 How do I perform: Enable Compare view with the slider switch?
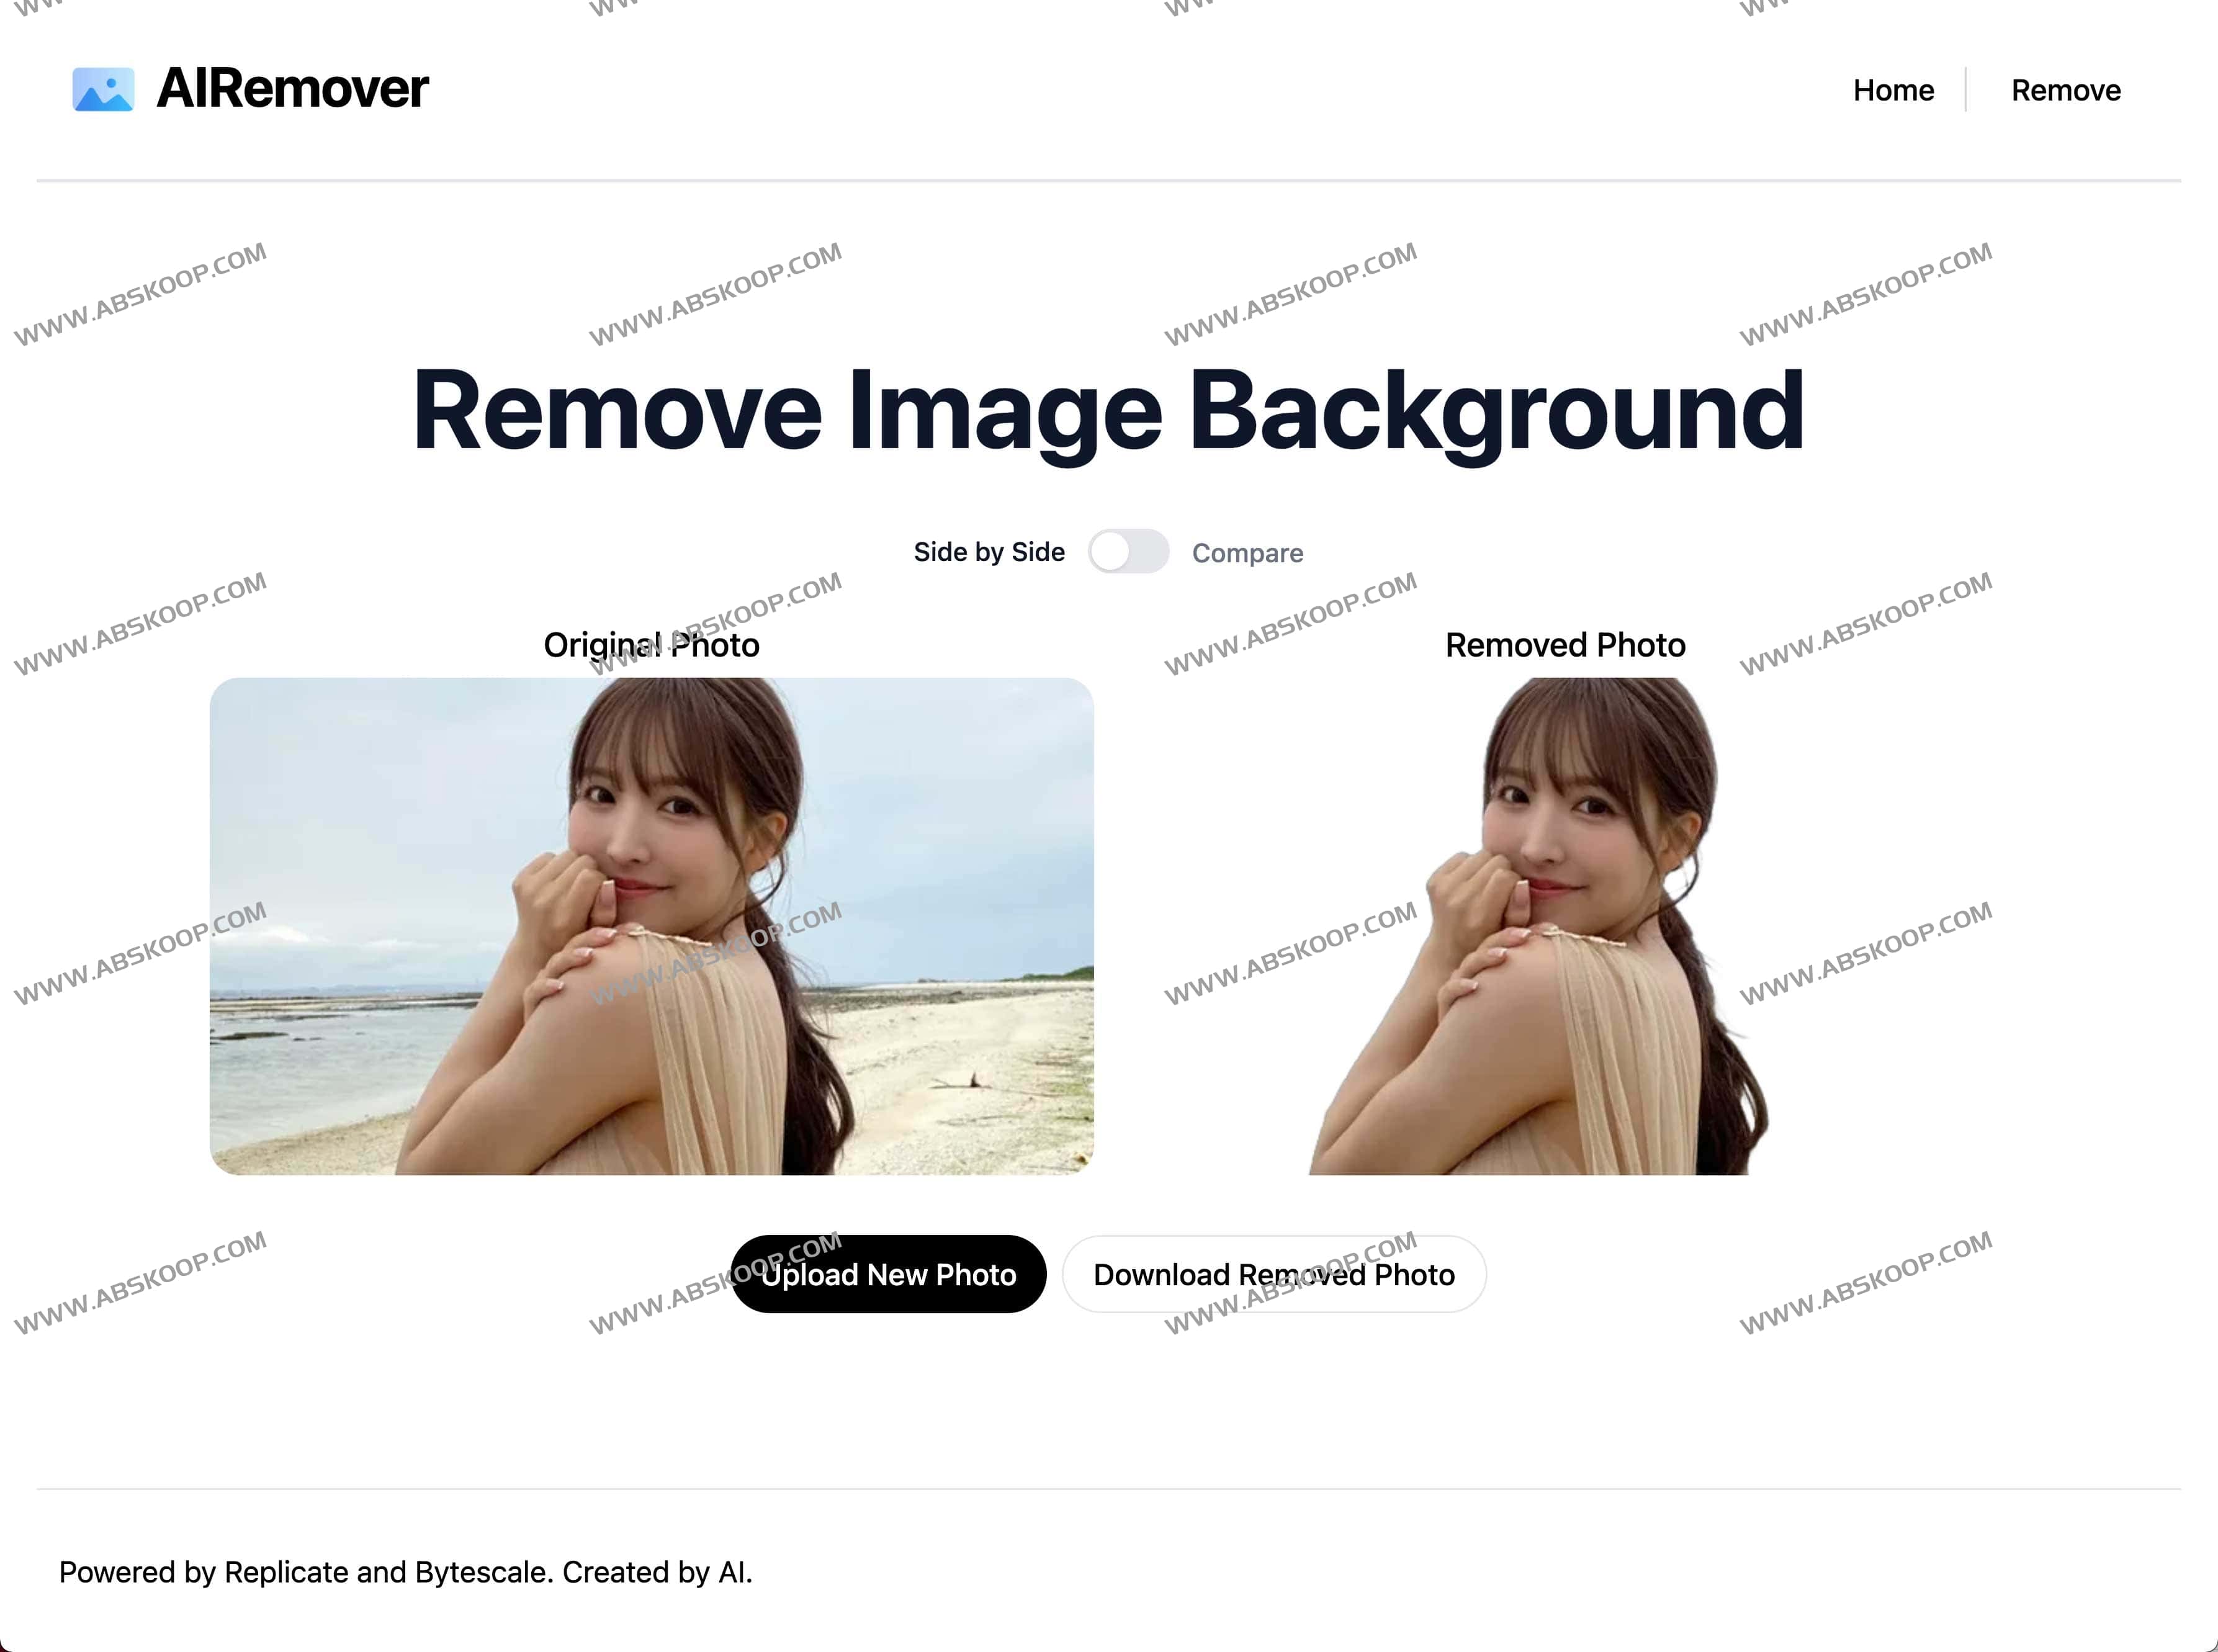[x=1129, y=551]
